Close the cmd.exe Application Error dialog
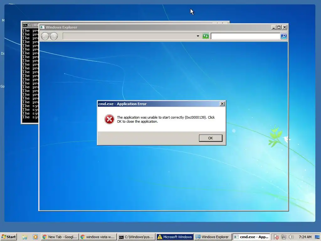Image resolution: width=321 pixels, height=241 pixels. (x=222, y=104)
